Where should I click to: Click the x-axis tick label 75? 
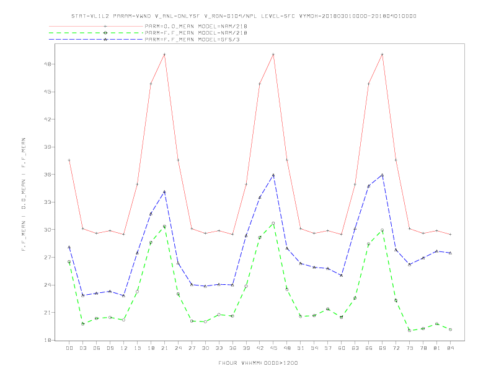point(410,348)
